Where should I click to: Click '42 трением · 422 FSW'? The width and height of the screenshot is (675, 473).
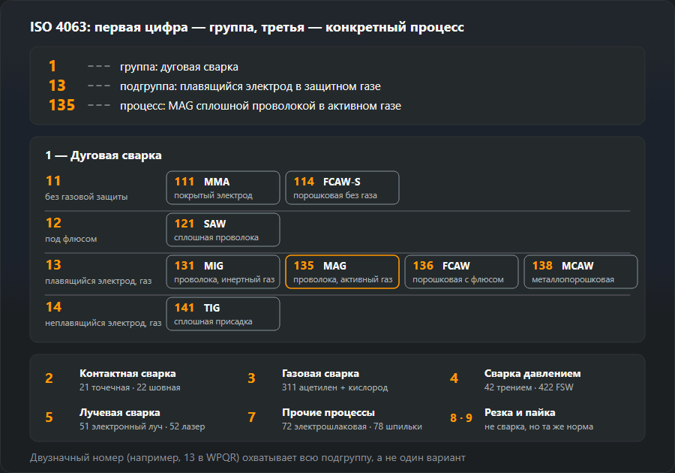coord(529,387)
